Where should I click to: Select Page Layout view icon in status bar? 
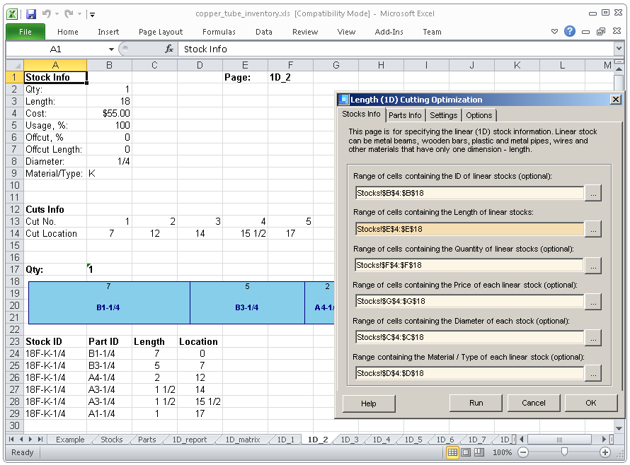466,453
